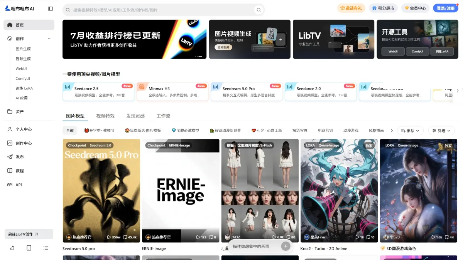463x260 pixels.
Task: Open 创作中心 creator center
Action: (29, 143)
